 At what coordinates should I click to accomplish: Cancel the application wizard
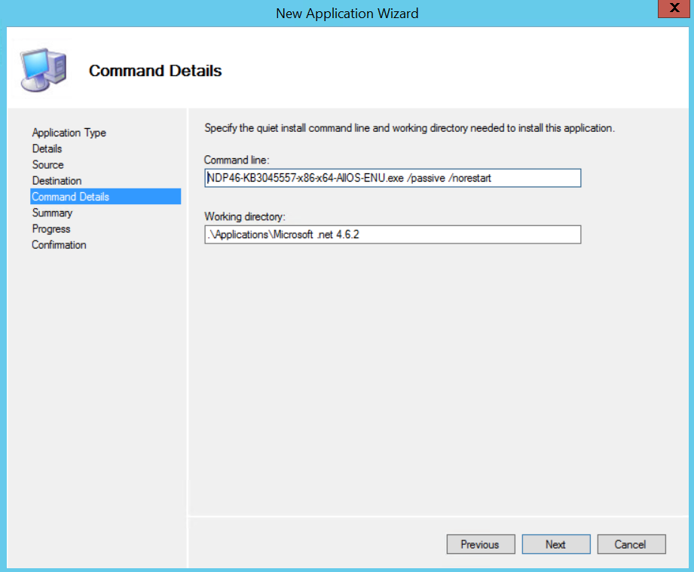[631, 544]
